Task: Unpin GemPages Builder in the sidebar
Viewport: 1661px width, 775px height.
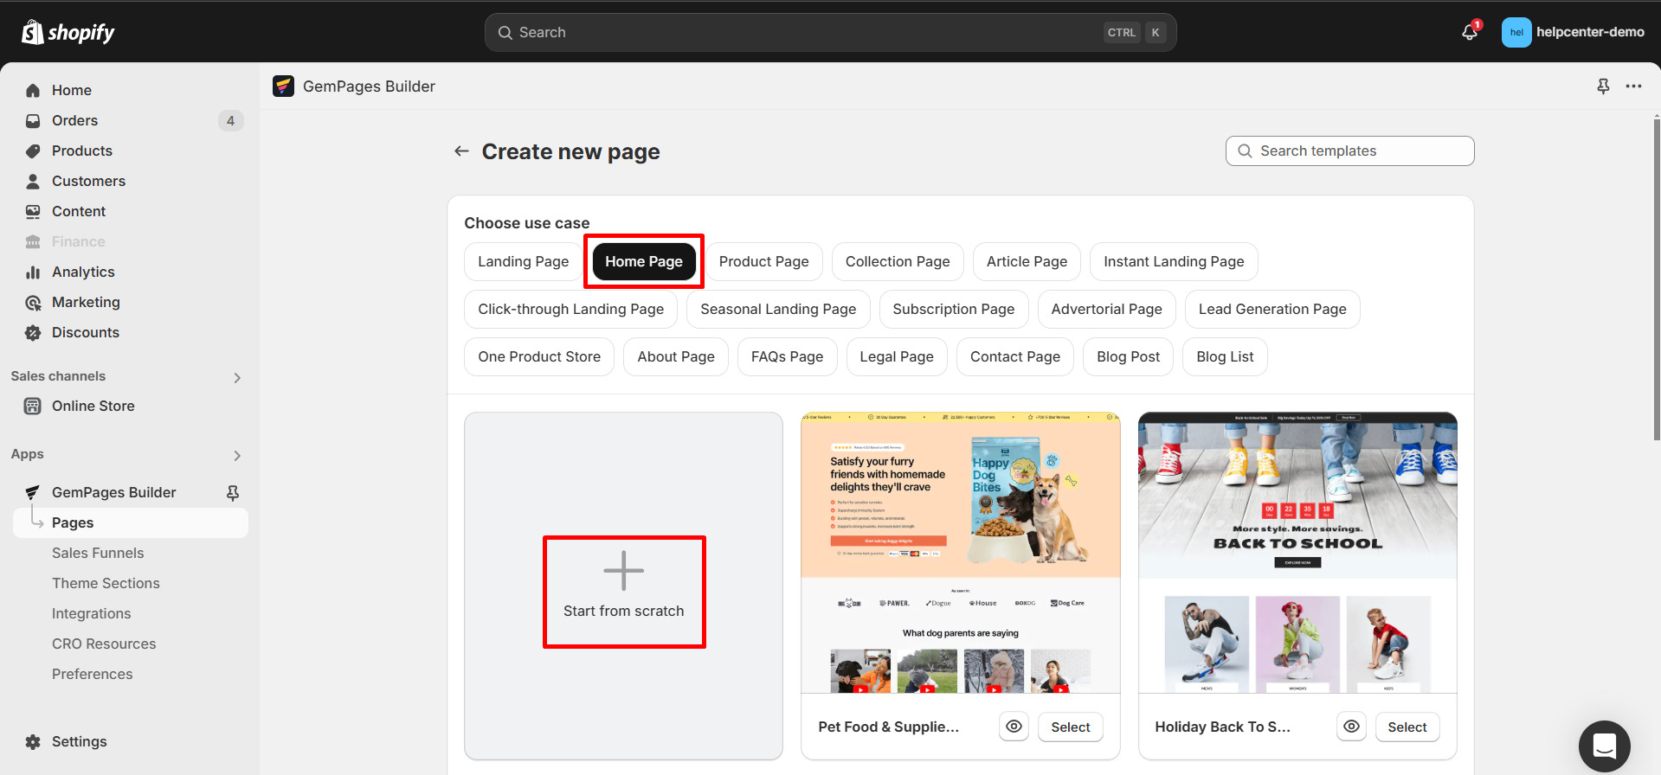Action: tap(233, 492)
